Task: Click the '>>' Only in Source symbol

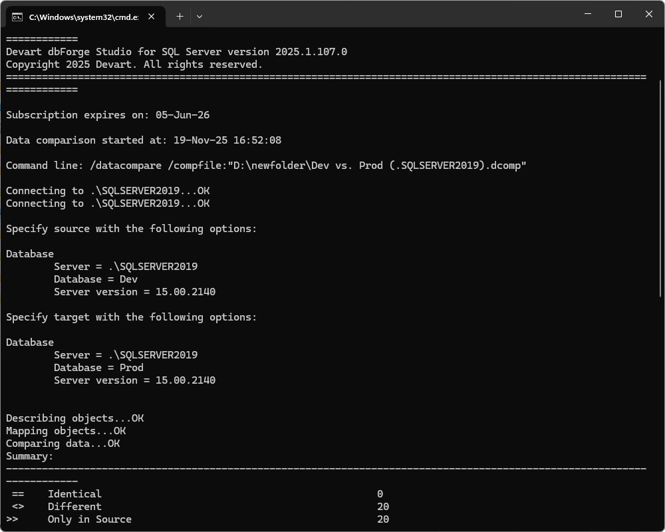Action: (13, 519)
